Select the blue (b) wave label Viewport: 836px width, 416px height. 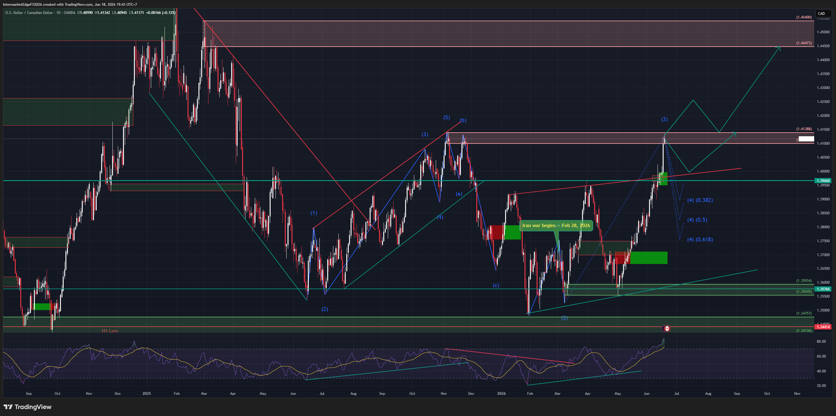coord(463,120)
